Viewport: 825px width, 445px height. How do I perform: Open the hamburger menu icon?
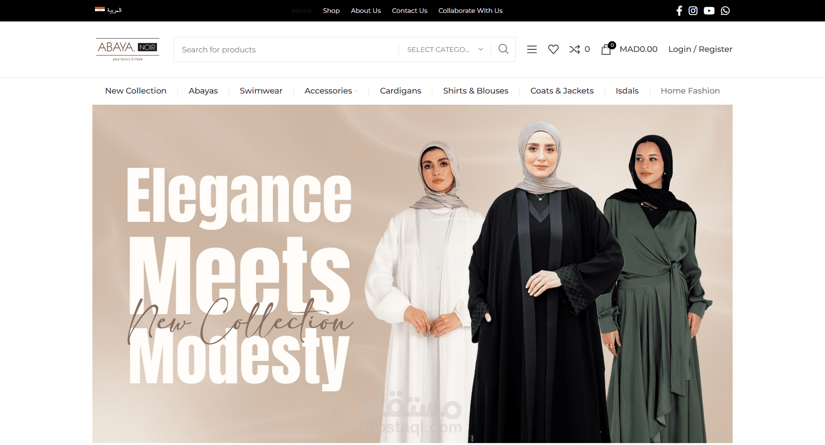click(x=532, y=49)
